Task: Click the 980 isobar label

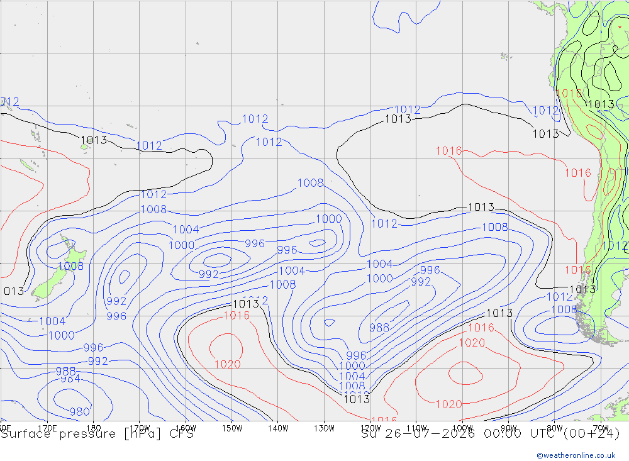Action: (79, 412)
